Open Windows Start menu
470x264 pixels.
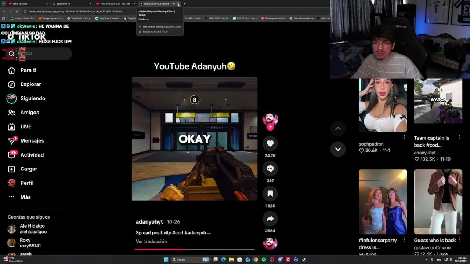[x=166, y=260]
